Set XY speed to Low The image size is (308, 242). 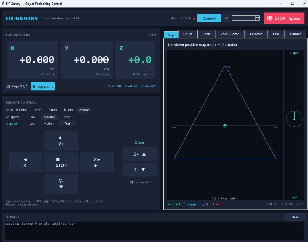pyautogui.click(x=32, y=117)
